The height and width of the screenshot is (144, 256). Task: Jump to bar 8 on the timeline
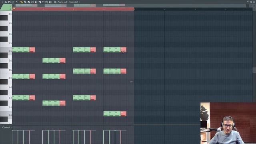point(226,9)
